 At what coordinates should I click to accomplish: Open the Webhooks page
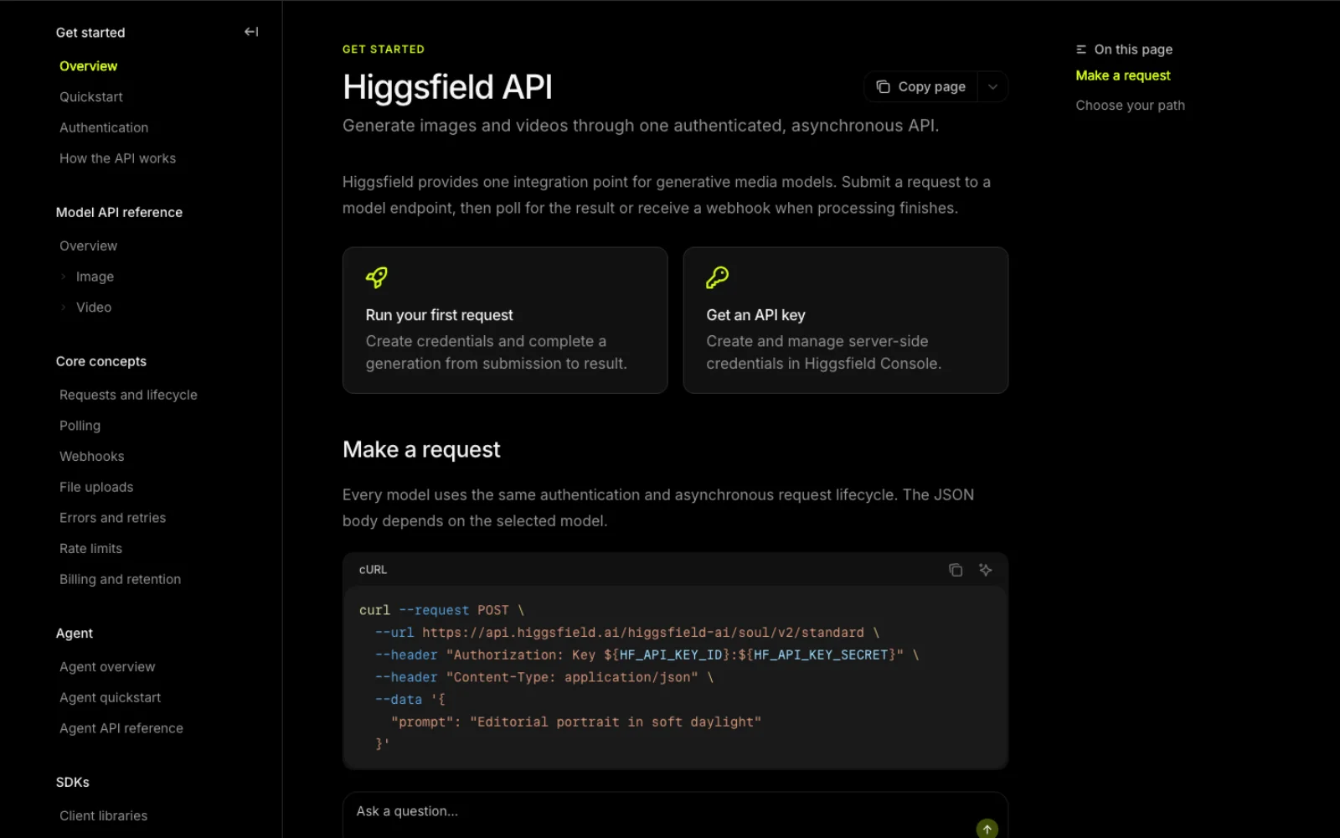click(x=92, y=457)
